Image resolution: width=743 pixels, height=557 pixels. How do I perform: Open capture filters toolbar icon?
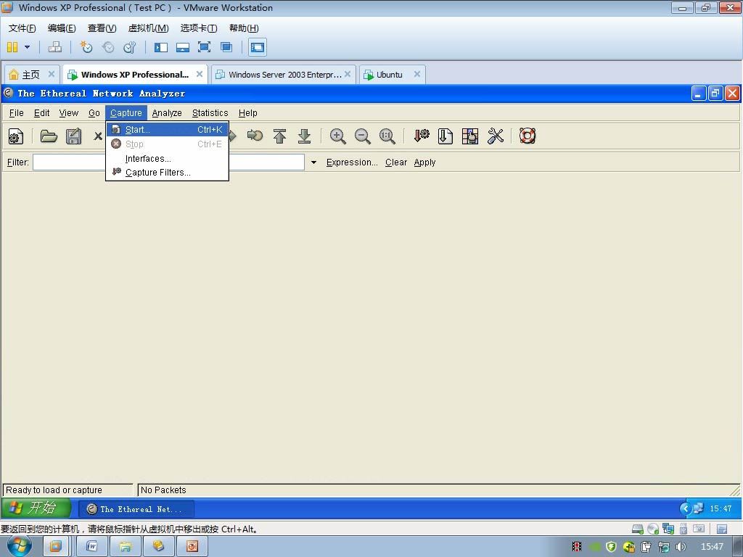point(422,136)
